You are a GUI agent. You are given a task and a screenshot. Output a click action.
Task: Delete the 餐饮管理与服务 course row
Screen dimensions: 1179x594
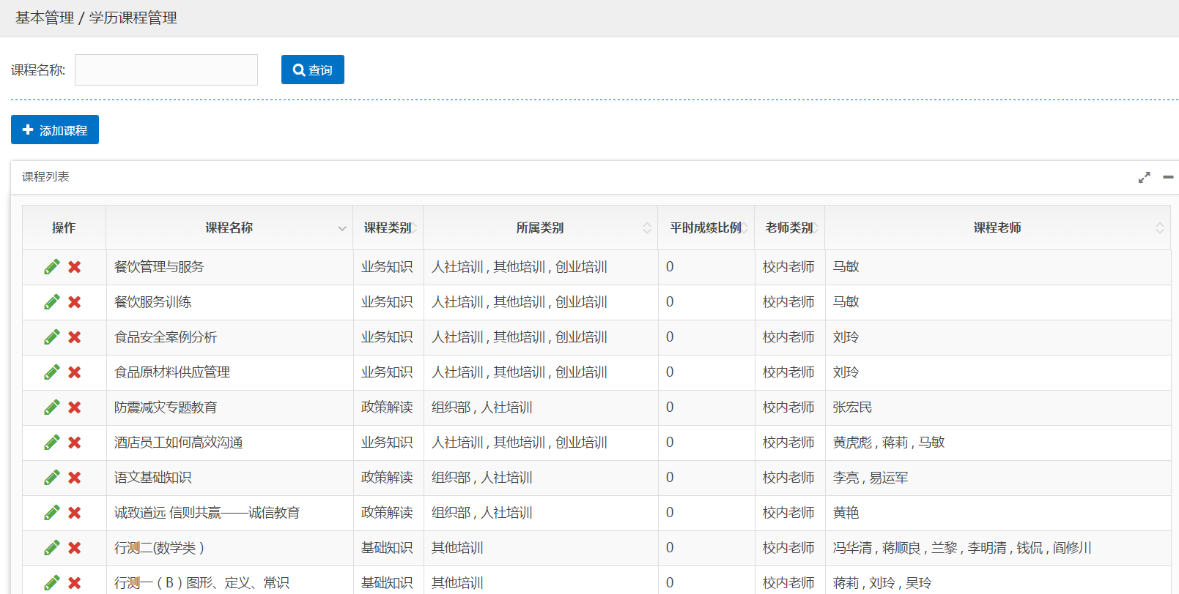(x=75, y=267)
